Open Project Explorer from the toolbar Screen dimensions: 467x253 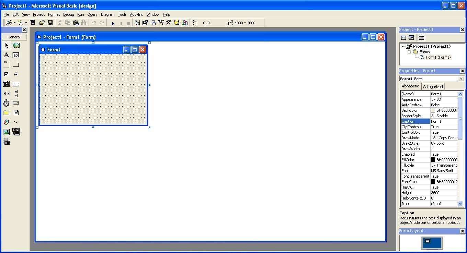137,23
